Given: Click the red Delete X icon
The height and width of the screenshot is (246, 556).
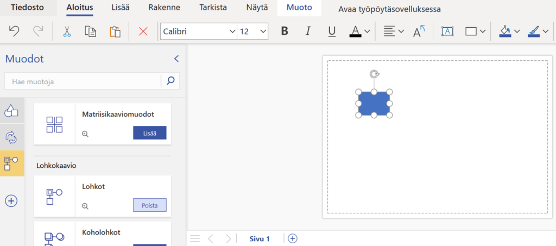Looking at the screenshot, I should (x=143, y=31).
